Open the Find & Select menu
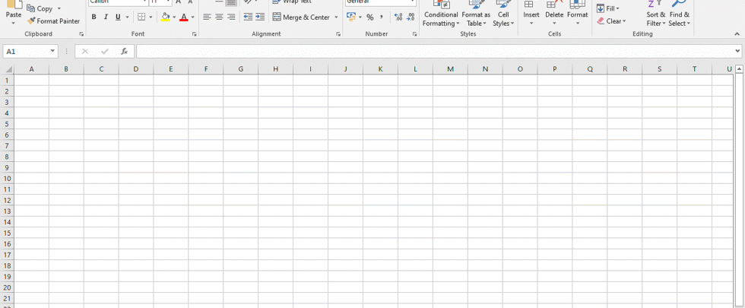Screen dimensions: 745x308 click(x=680, y=15)
